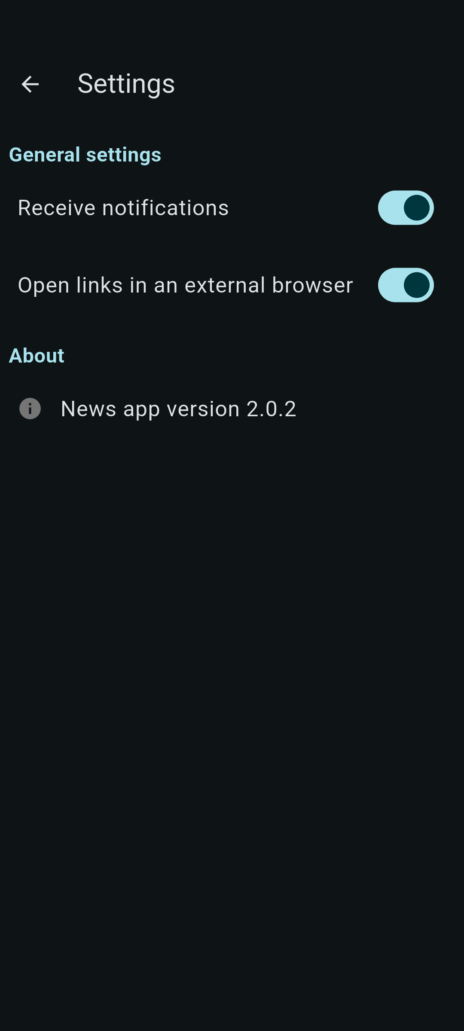The width and height of the screenshot is (464, 1031).
Task: Tap the word "General" in section heading
Action: [45, 155]
